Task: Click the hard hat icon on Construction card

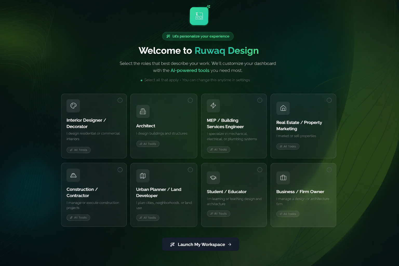Action: 73,175
